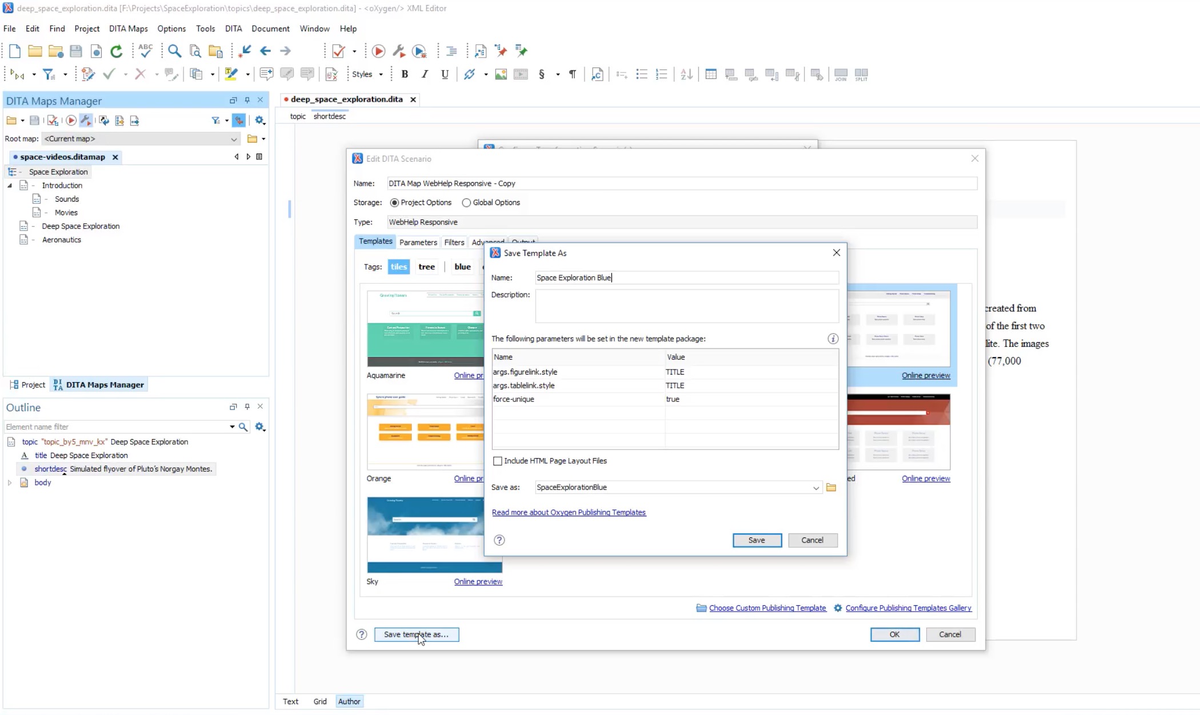
Task: Click the Back navigation arrow
Action: (x=265, y=51)
